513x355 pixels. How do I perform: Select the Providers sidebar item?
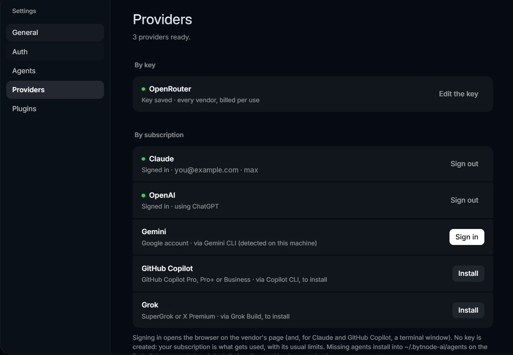point(55,90)
